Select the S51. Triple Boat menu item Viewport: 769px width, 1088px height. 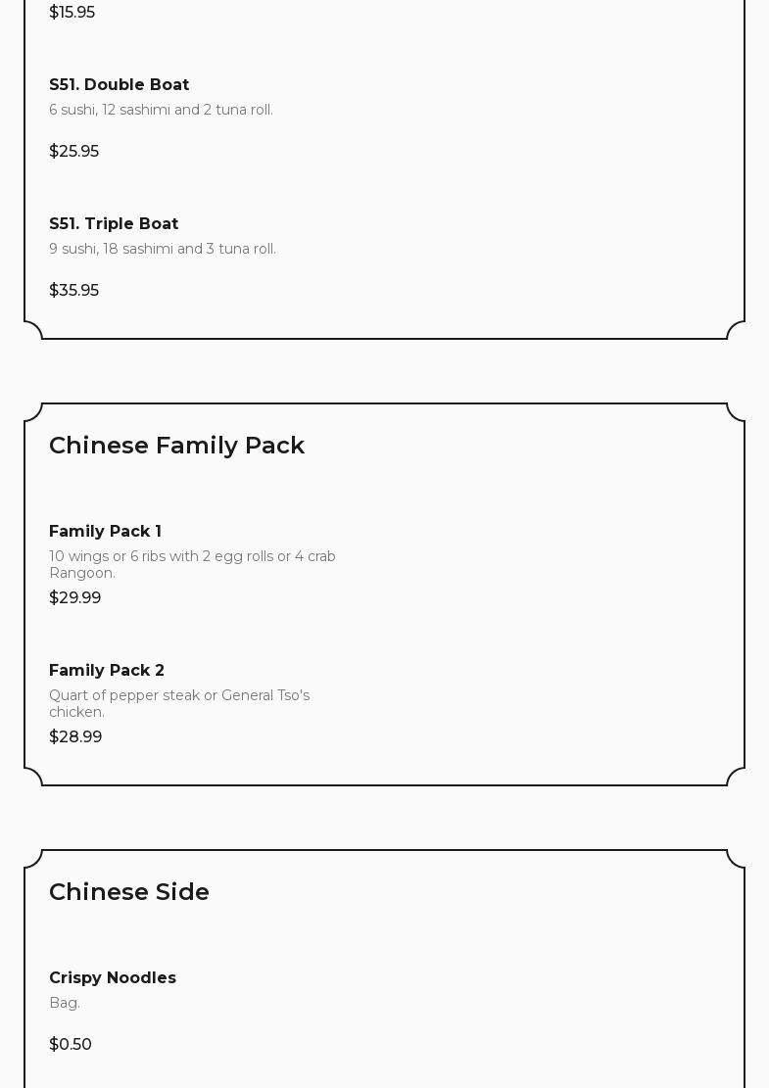coord(114,224)
